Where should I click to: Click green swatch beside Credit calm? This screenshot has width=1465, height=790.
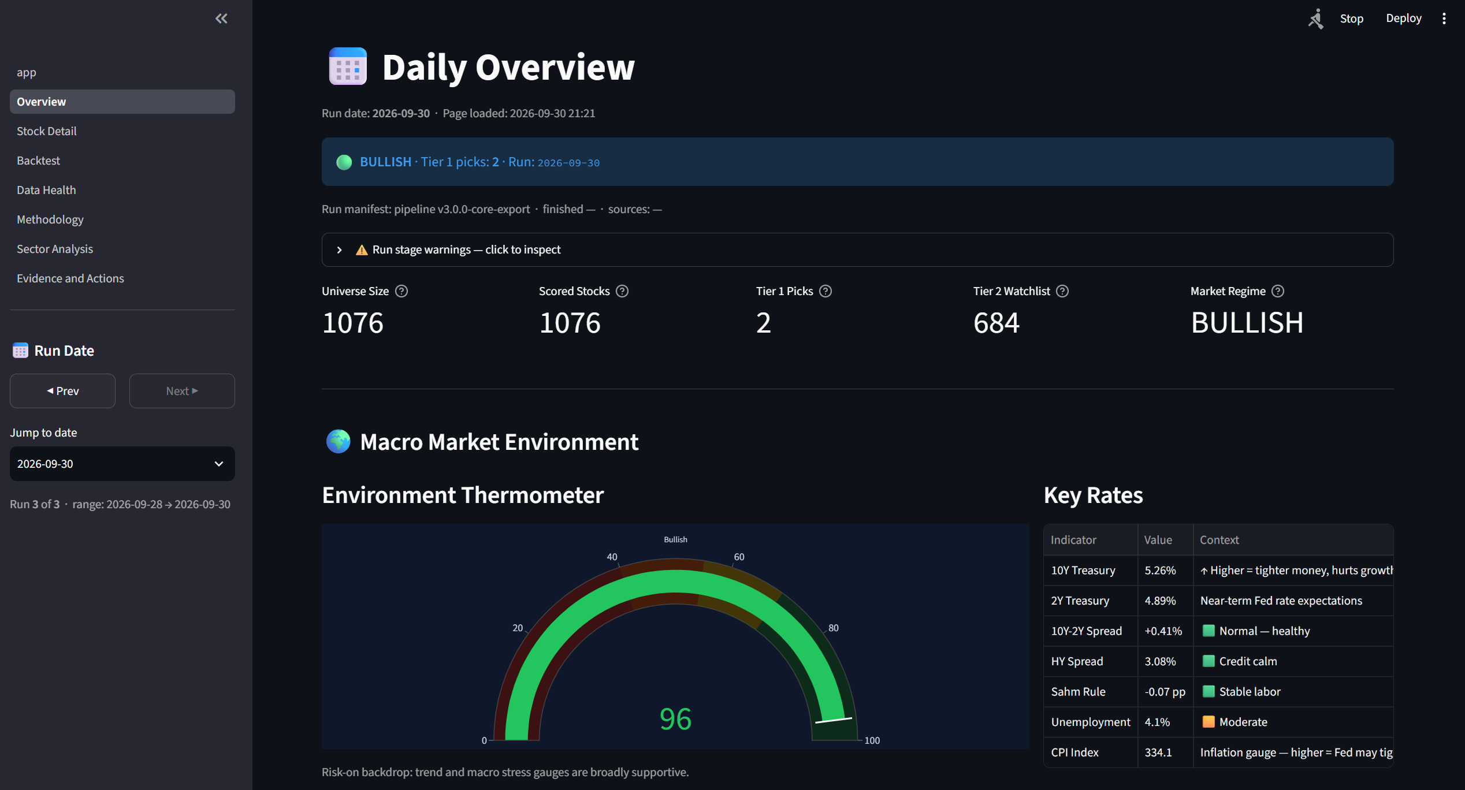click(x=1208, y=661)
